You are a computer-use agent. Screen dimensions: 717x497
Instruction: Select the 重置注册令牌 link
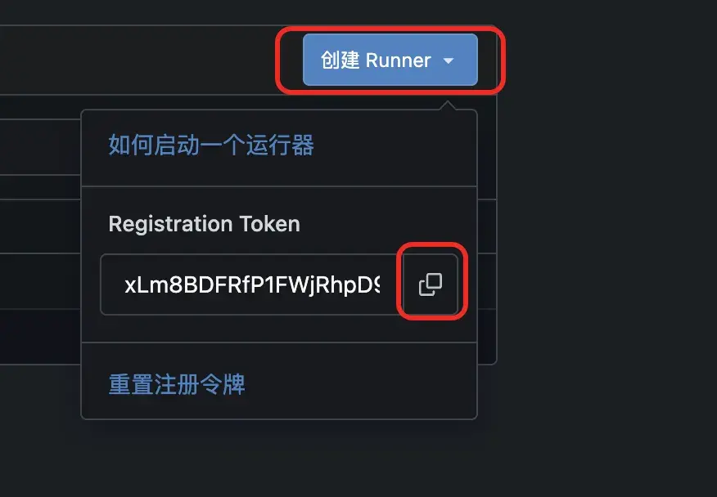(177, 384)
